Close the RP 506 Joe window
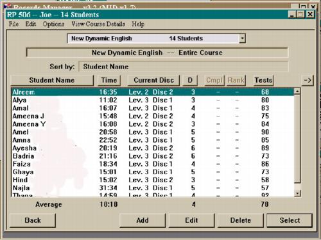The height and width of the screenshot is (240, 321). click(x=310, y=15)
